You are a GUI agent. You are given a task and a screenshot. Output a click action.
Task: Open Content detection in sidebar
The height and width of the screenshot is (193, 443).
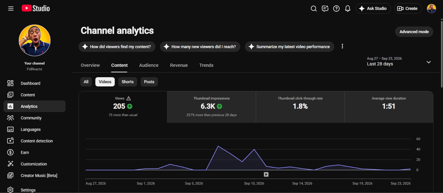click(x=34, y=141)
